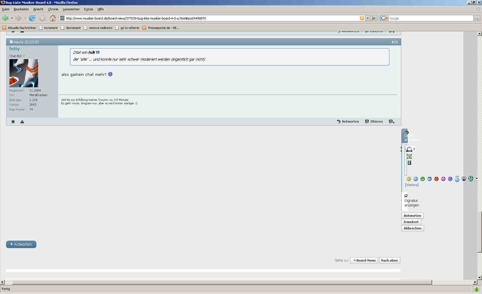Click the star rating icon under fetty's post
This screenshot has height=294, width=482.
[13, 122]
